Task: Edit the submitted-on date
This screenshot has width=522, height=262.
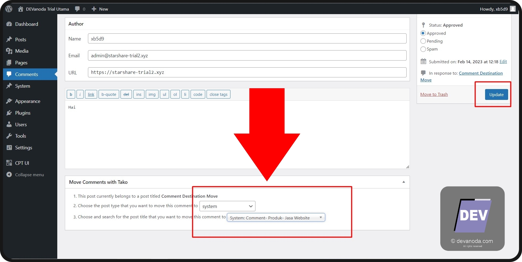Action: (503, 61)
